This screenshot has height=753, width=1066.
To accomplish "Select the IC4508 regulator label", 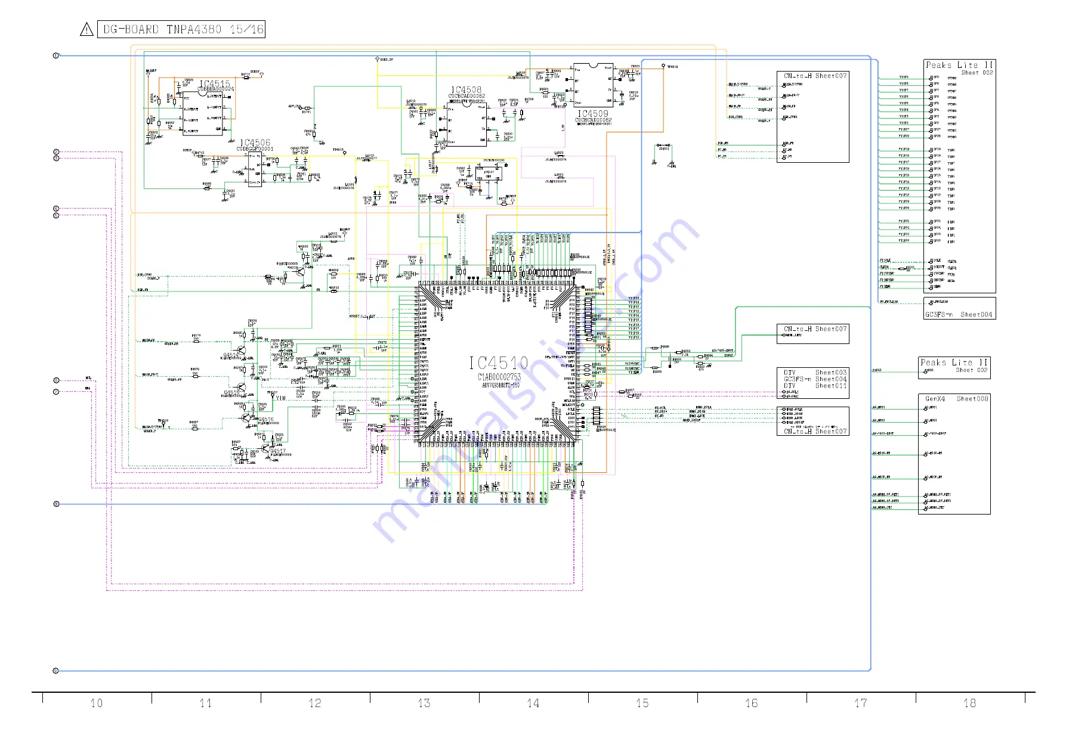I will (x=466, y=90).
